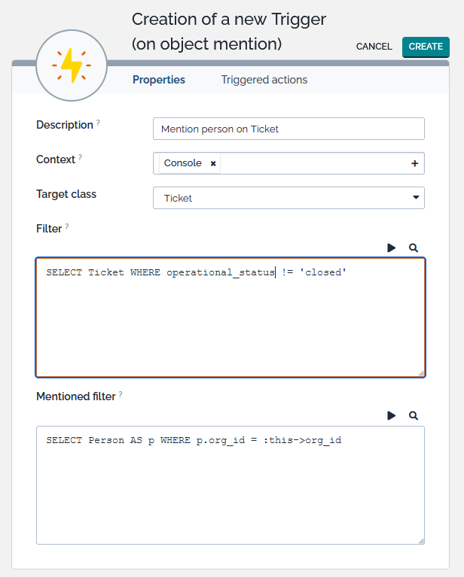Viewport: 464px width, 577px height.
Task: Click inside the Mentioned filter text area
Action: (x=230, y=489)
